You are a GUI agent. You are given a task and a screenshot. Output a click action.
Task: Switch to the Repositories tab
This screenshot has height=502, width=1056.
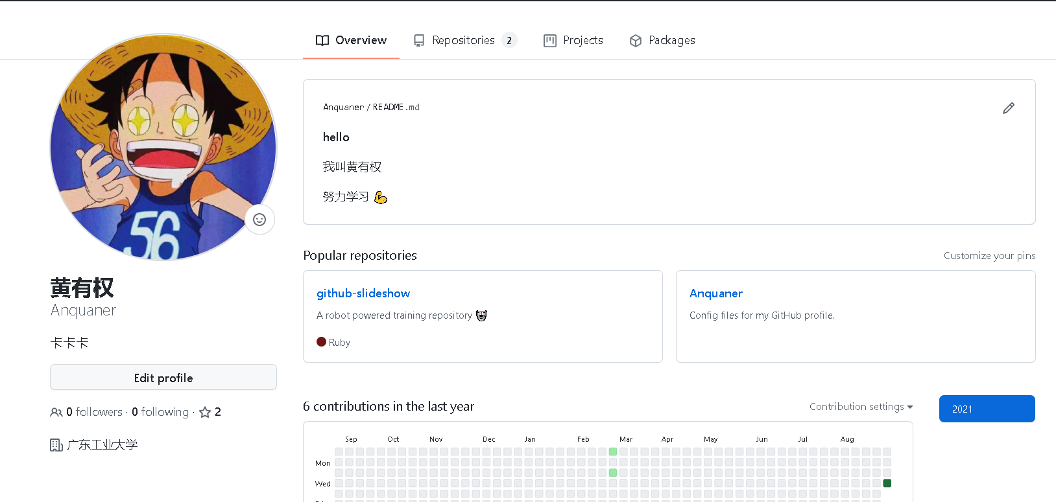[x=464, y=40]
